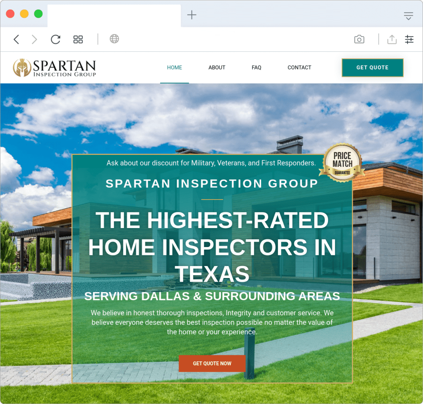This screenshot has width=423, height=404.
Task: Select the blank browser tab
Action: pos(114,16)
